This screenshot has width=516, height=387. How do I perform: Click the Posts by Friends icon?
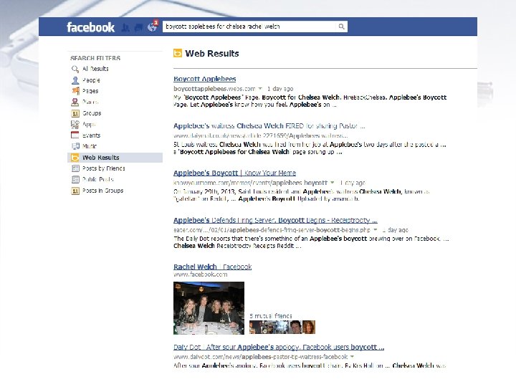pos(75,168)
